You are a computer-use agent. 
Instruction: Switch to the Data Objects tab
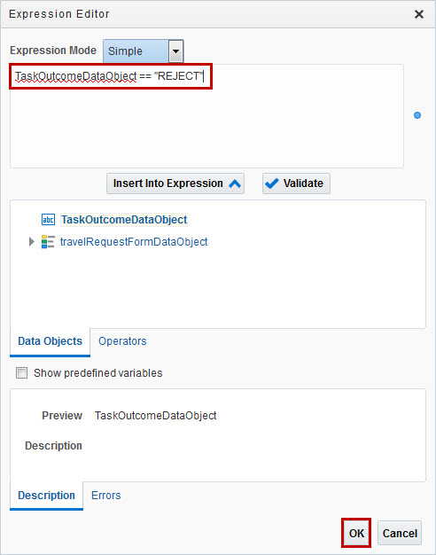tap(50, 341)
